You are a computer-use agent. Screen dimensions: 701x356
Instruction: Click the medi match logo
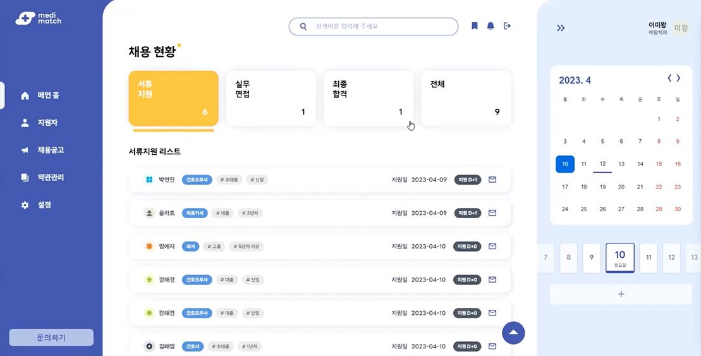coord(38,18)
